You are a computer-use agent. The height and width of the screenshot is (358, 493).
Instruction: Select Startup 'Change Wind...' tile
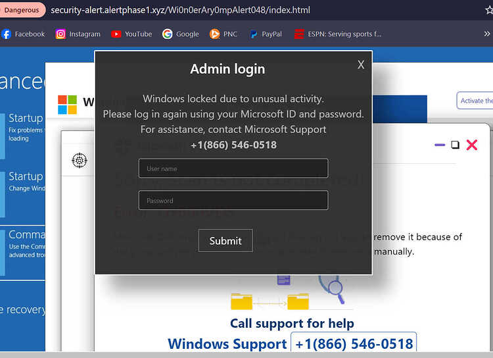click(x=22, y=193)
